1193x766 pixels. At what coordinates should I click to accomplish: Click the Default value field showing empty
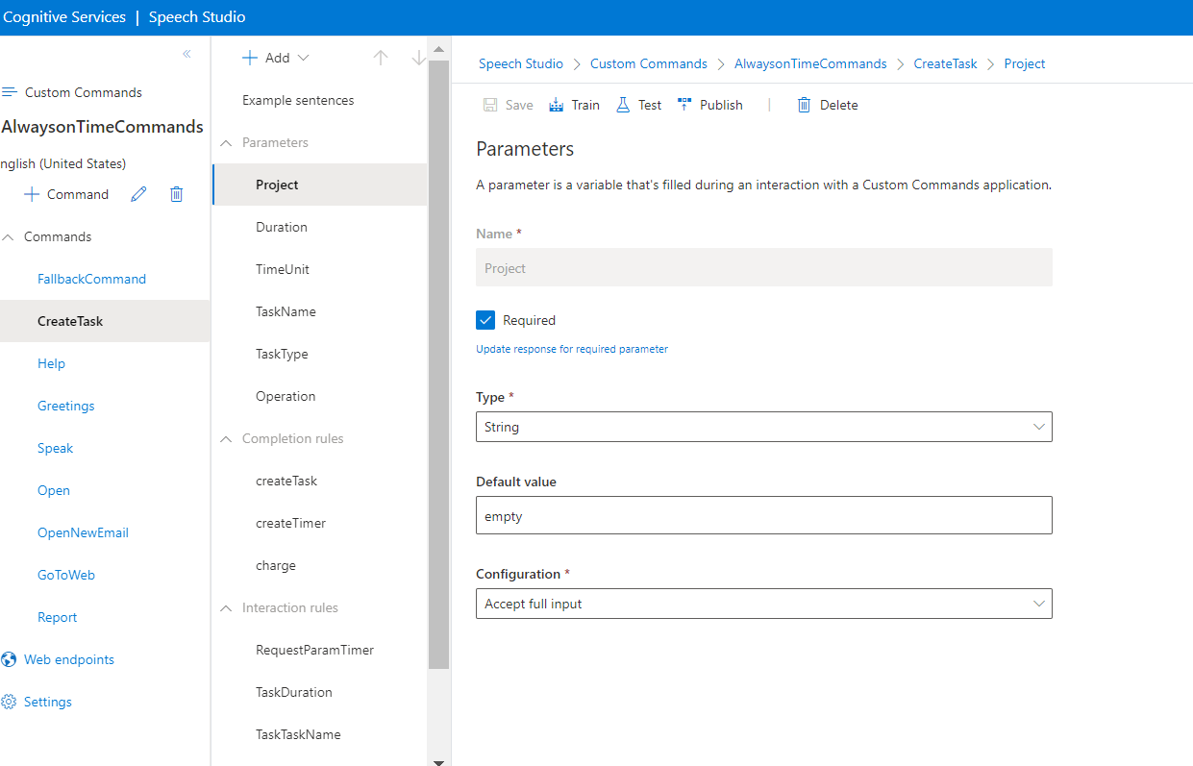pos(763,515)
